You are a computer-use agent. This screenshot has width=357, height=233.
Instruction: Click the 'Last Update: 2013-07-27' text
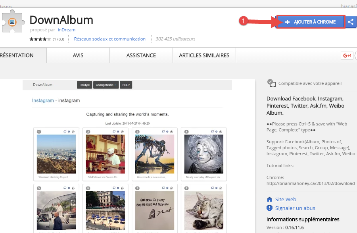127,123
